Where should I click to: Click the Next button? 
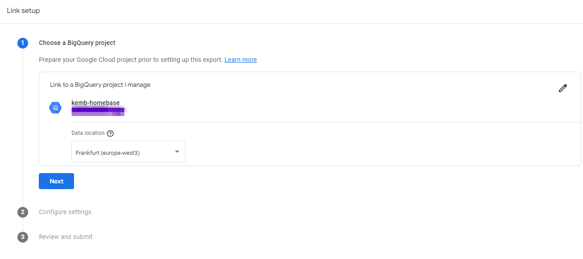click(x=56, y=181)
